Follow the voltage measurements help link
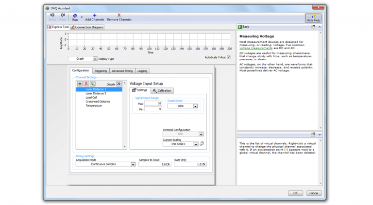The width and height of the screenshot is (373, 205). pos(256,48)
